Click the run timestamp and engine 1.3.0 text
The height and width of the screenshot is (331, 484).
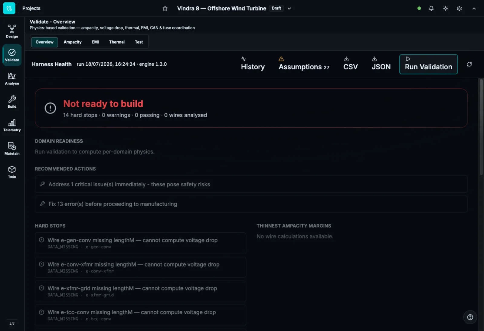pyautogui.click(x=122, y=64)
